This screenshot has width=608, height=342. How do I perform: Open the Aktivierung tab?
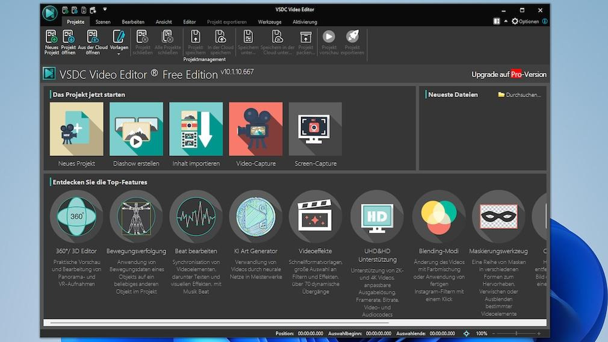pos(305,22)
